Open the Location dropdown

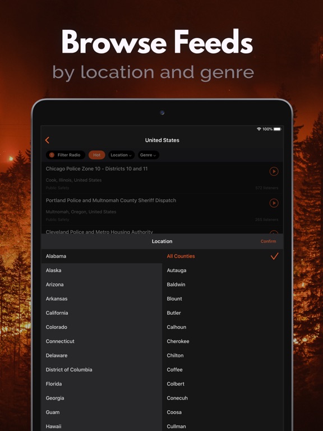(121, 155)
